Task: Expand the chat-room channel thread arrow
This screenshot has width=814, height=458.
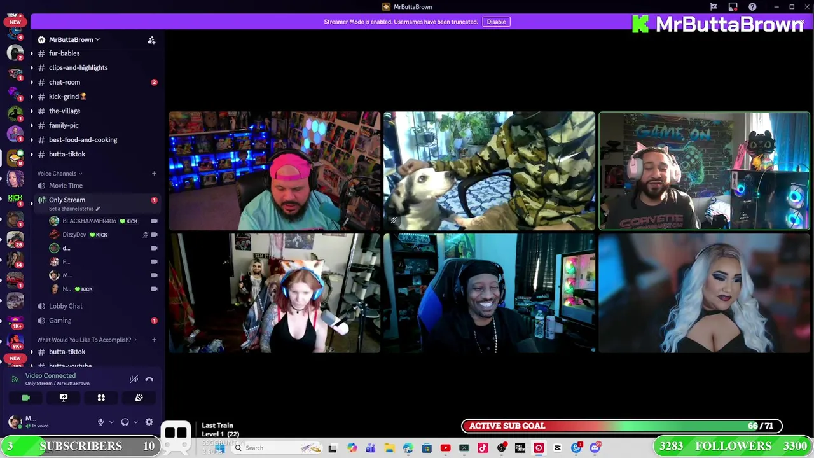Action: 32,82
